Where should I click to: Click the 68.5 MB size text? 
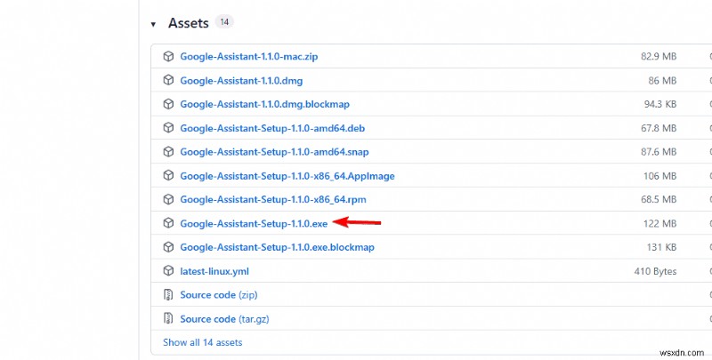659,199
